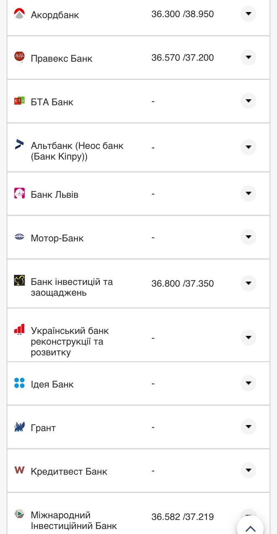The image size is (277, 534).
Task: Click the Правекс Банк logo icon
Action: (x=19, y=57)
